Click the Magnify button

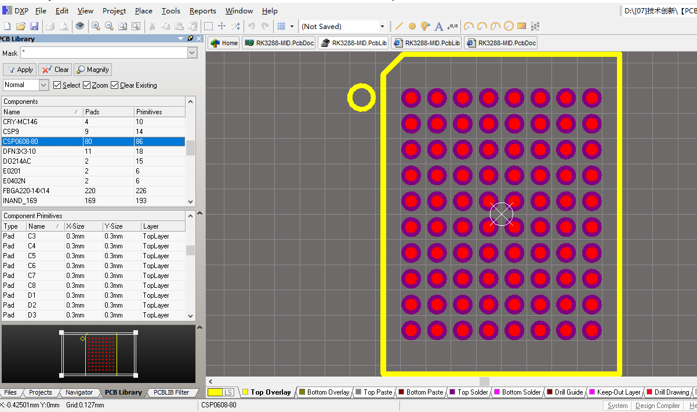pos(93,70)
